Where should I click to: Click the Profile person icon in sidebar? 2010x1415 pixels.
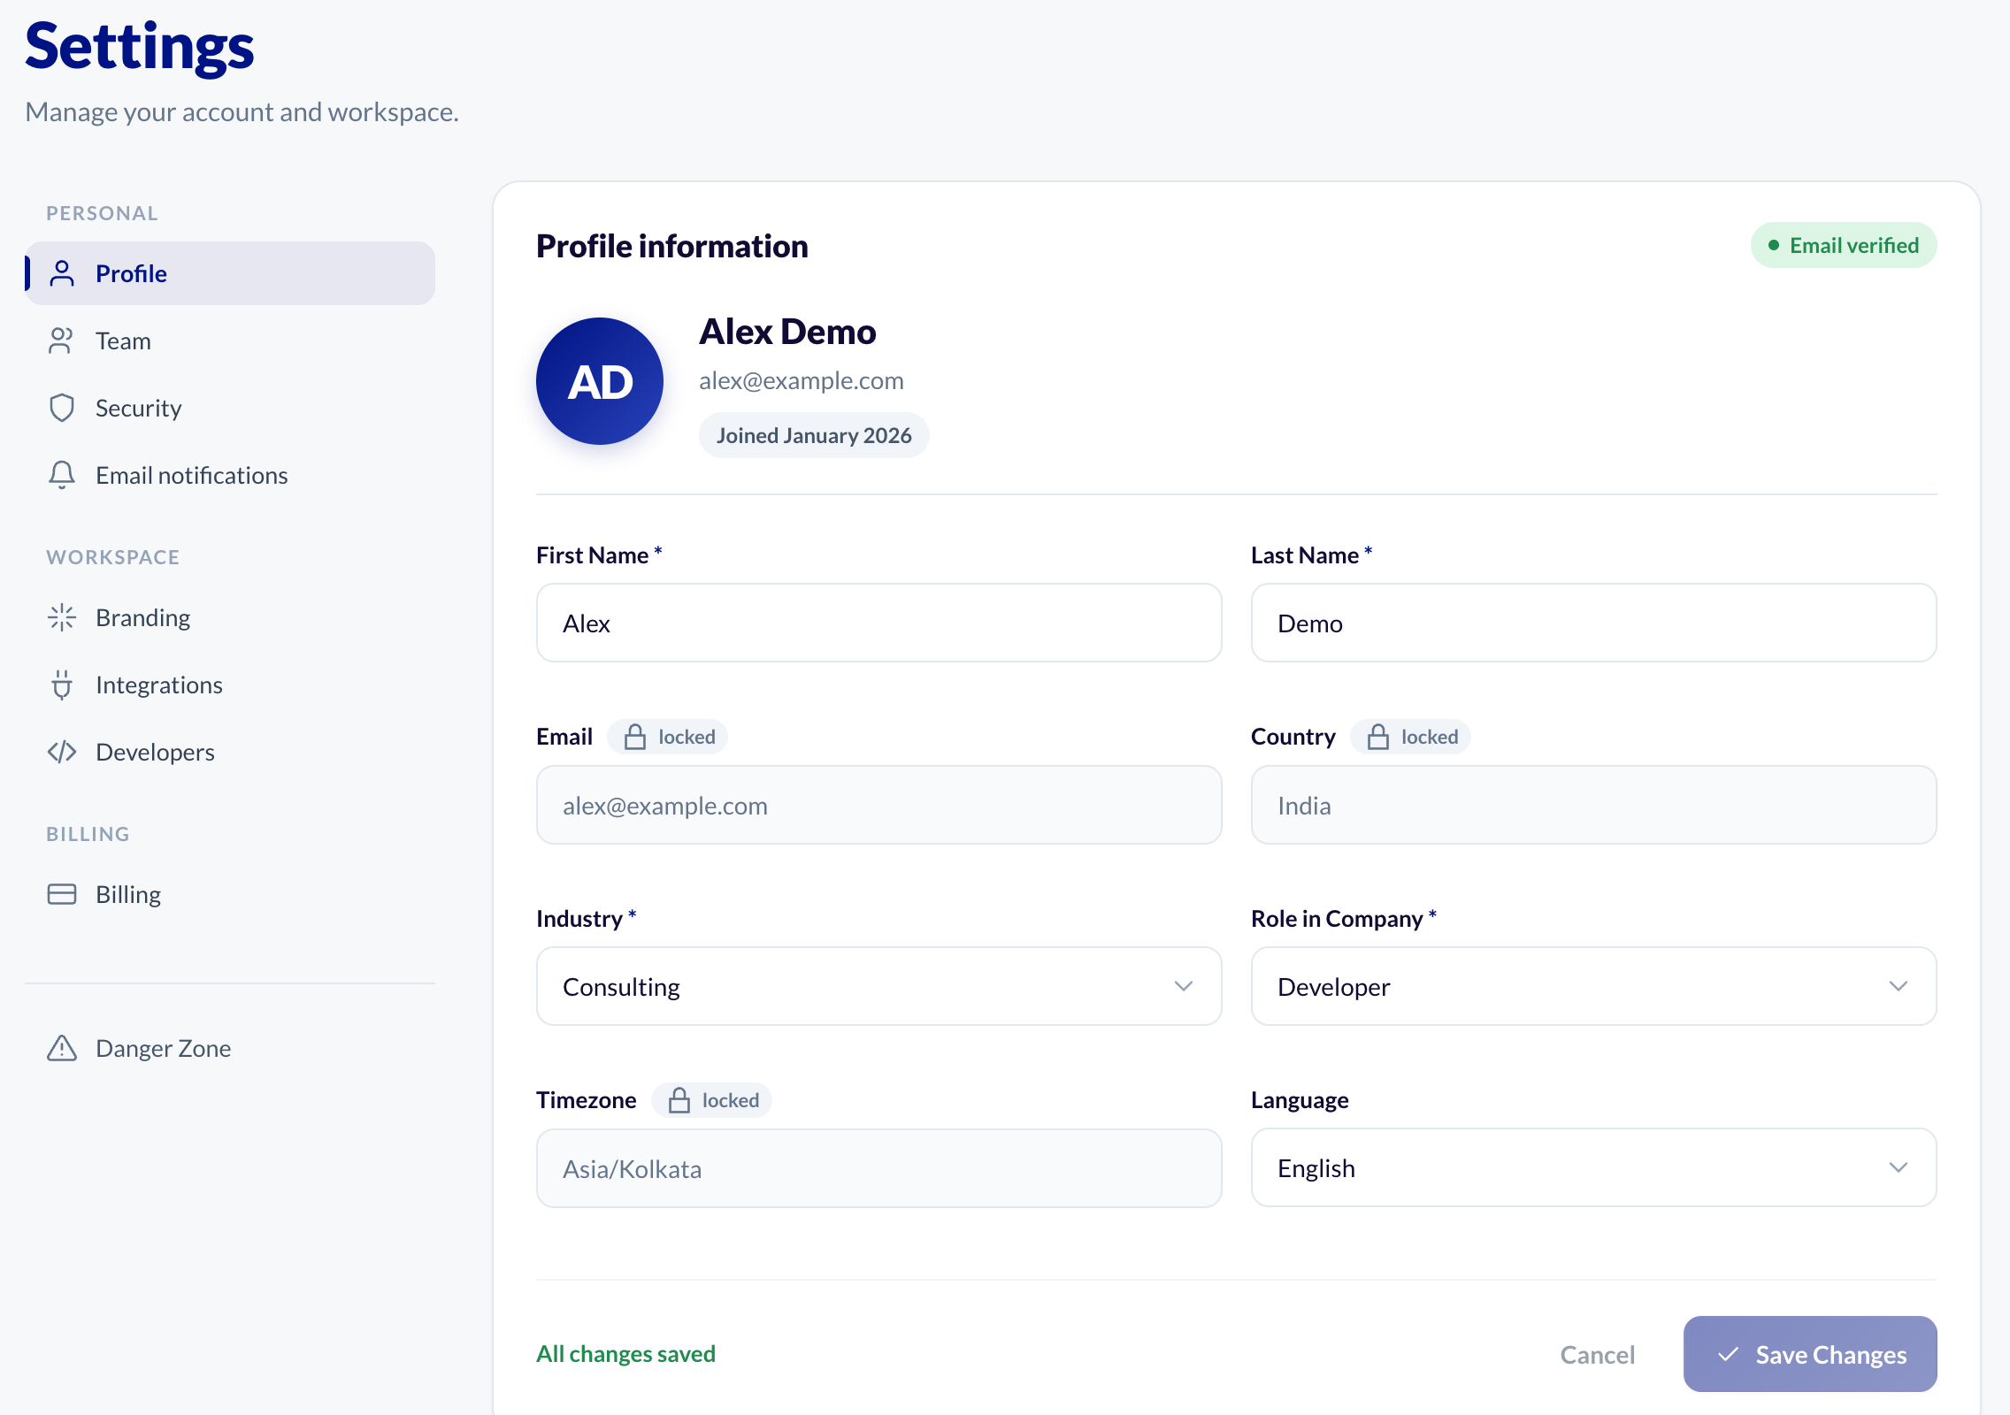click(62, 273)
